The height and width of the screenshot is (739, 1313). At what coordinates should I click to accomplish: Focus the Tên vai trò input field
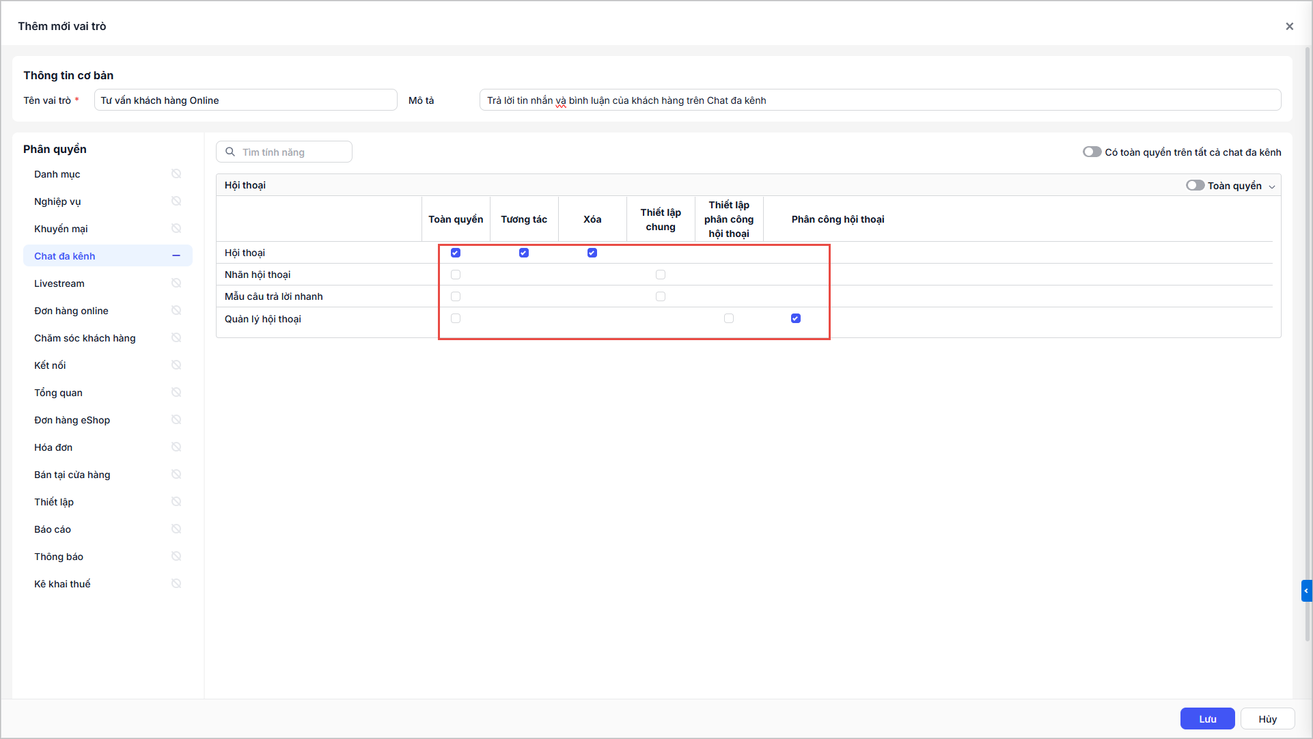pos(245,100)
